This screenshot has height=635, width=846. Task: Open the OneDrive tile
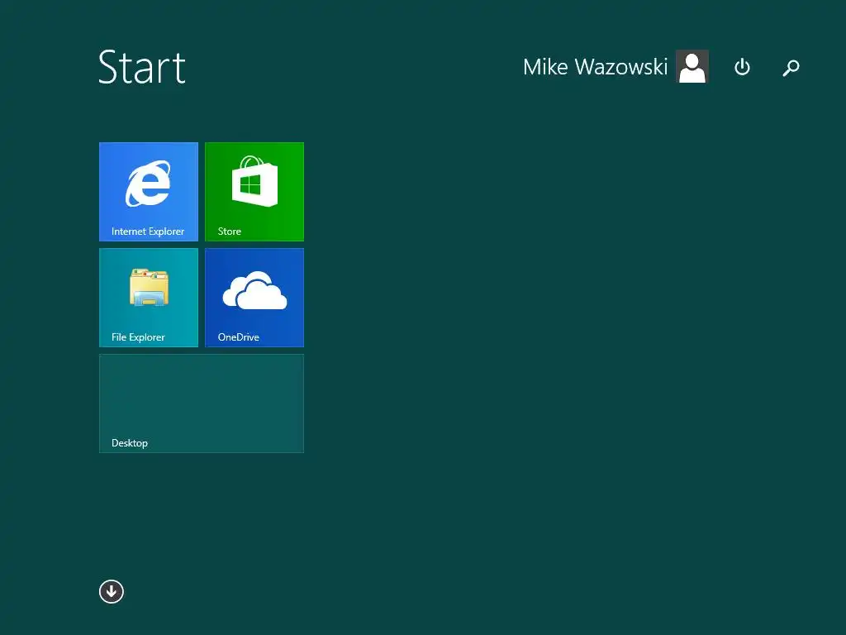point(254,298)
